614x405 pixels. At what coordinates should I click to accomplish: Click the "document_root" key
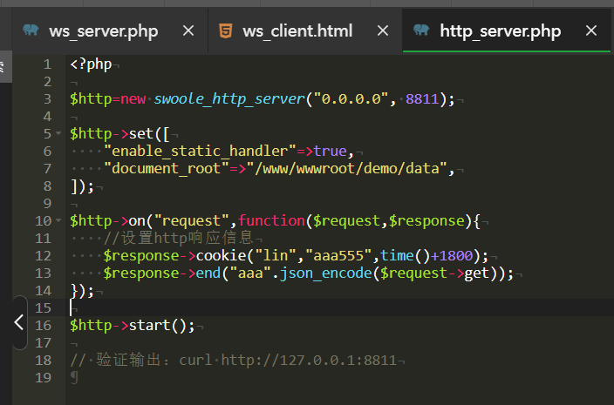click(x=167, y=168)
